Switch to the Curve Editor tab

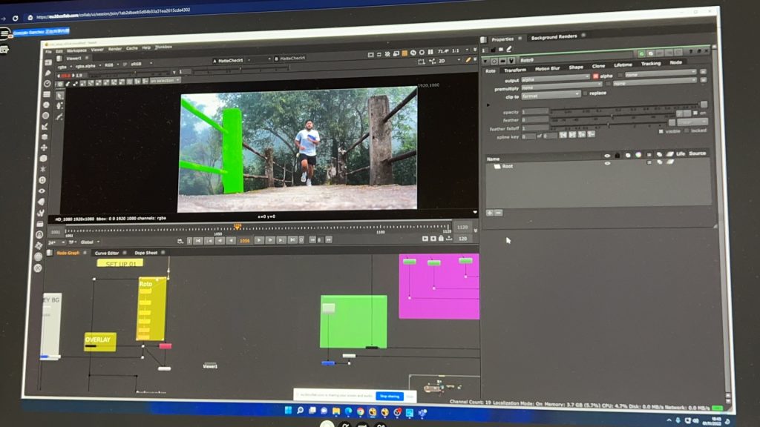coord(107,254)
